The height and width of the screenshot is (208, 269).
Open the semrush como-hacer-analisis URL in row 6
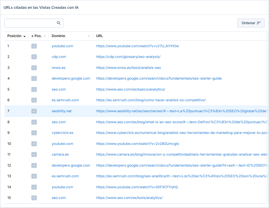click(x=151, y=100)
